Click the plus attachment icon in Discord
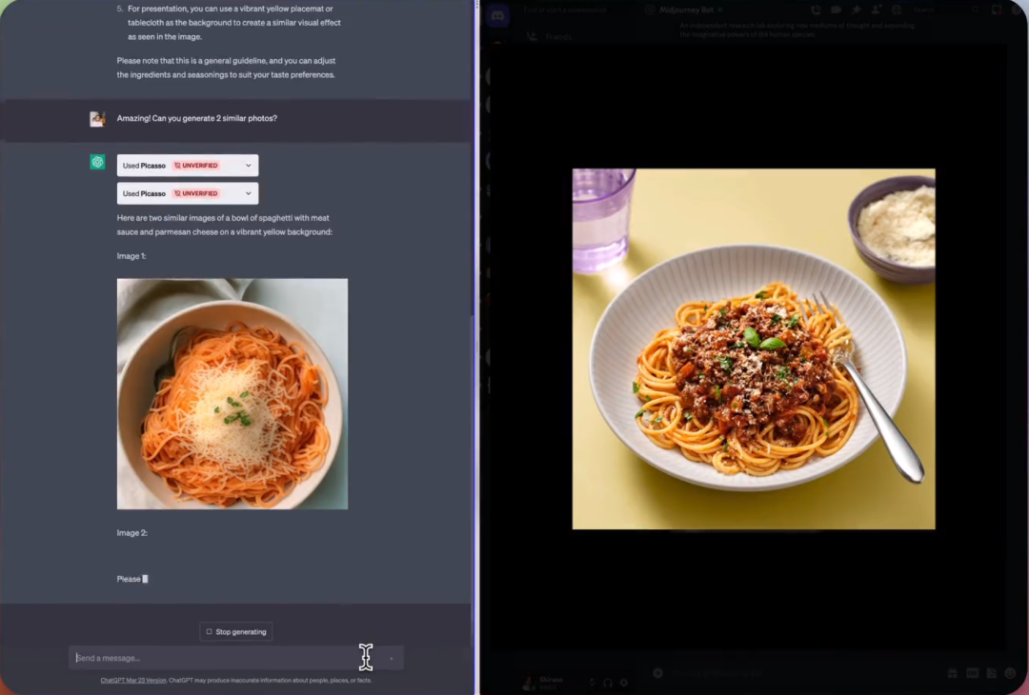The height and width of the screenshot is (695, 1029). point(657,673)
